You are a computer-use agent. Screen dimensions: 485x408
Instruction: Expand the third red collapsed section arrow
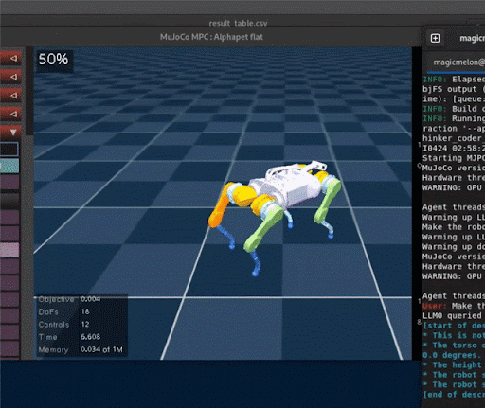(x=13, y=95)
